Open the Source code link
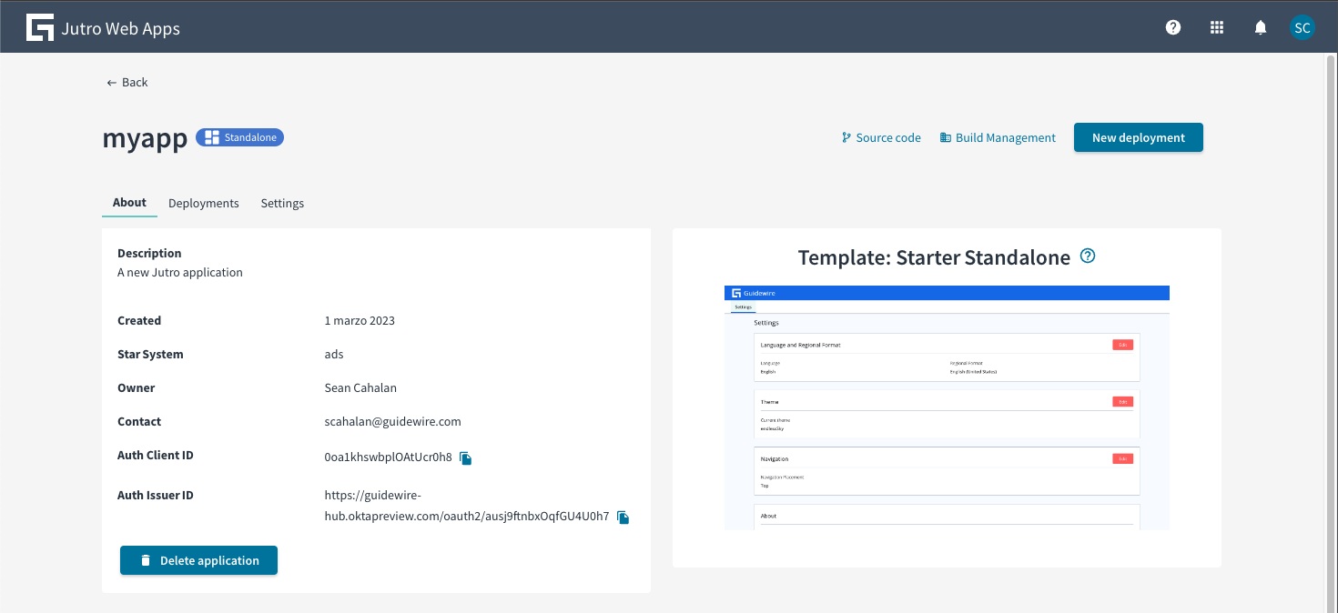Screen dimensions: 1338x613 click(x=881, y=138)
